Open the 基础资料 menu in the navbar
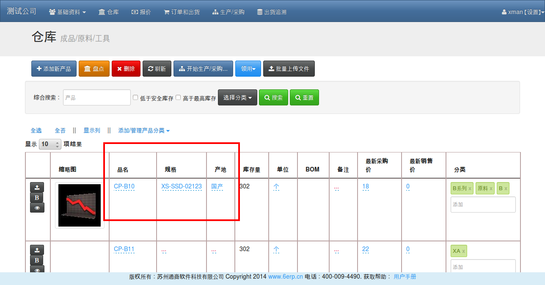Image resolution: width=545 pixels, height=285 pixels. click(68, 12)
